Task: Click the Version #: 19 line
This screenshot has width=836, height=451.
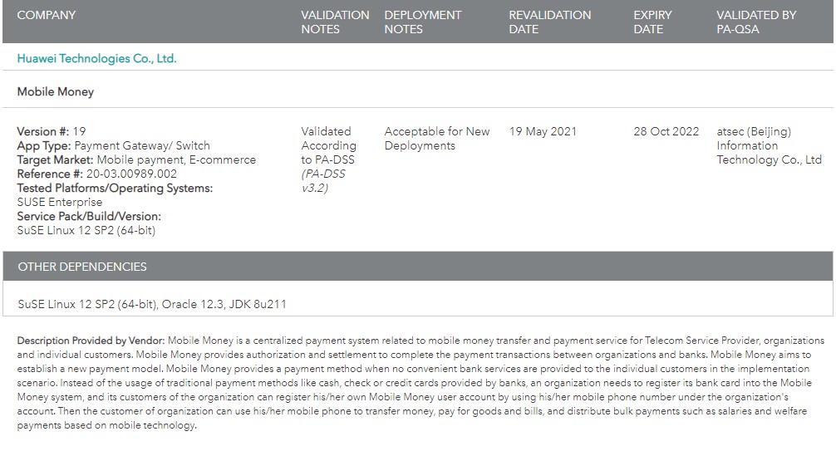Action: click(x=52, y=131)
